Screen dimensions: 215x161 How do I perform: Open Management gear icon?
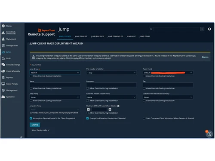coord(3,90)
